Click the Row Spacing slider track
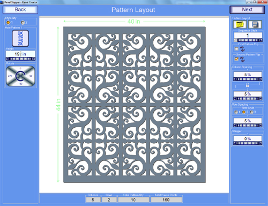The image size is (268, 206). 248,126
